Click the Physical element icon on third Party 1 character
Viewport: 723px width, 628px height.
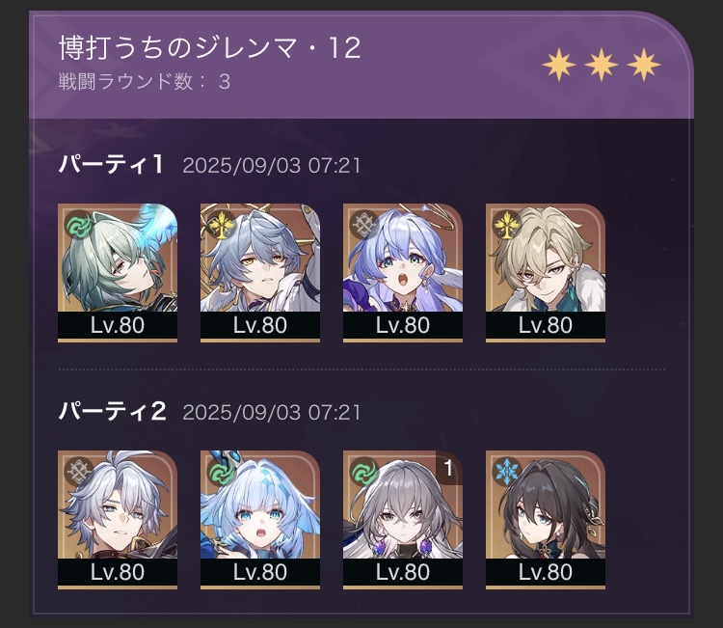point(363,225)
